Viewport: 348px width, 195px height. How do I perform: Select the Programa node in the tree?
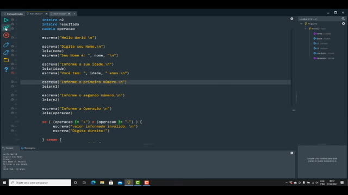click(311, 24)
